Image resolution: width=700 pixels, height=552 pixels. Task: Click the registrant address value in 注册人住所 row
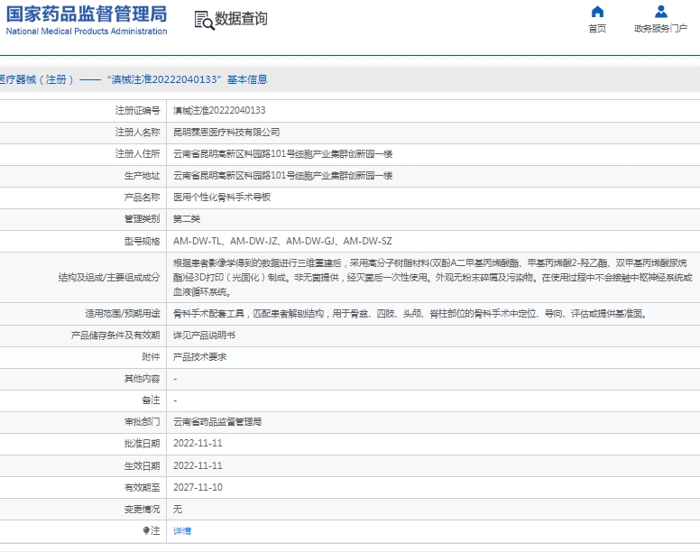[282, 154]
